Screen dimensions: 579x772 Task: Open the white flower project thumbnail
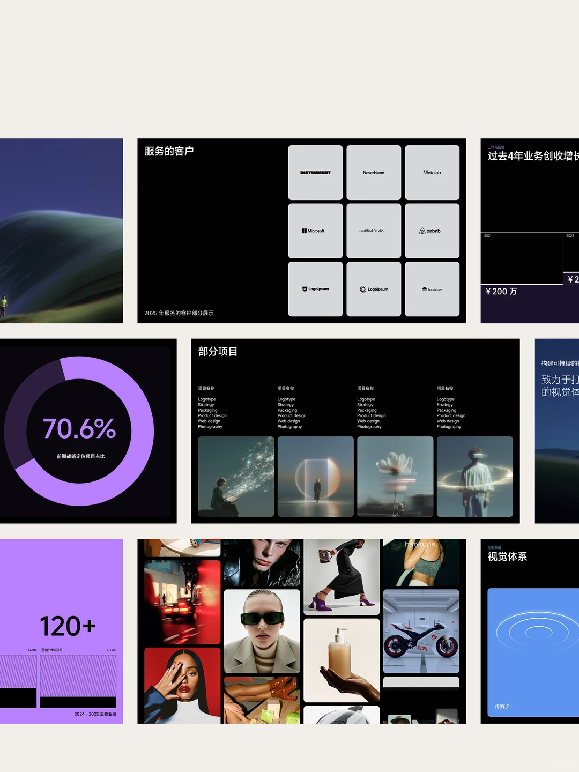click(x=395, y=477)
